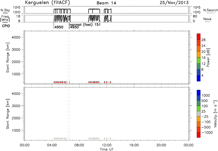Viewport: 218px width, 151px height.
Task: Click the velocity data near 12:30 UT
Action: pyautogui.click(x=111, y=138)
